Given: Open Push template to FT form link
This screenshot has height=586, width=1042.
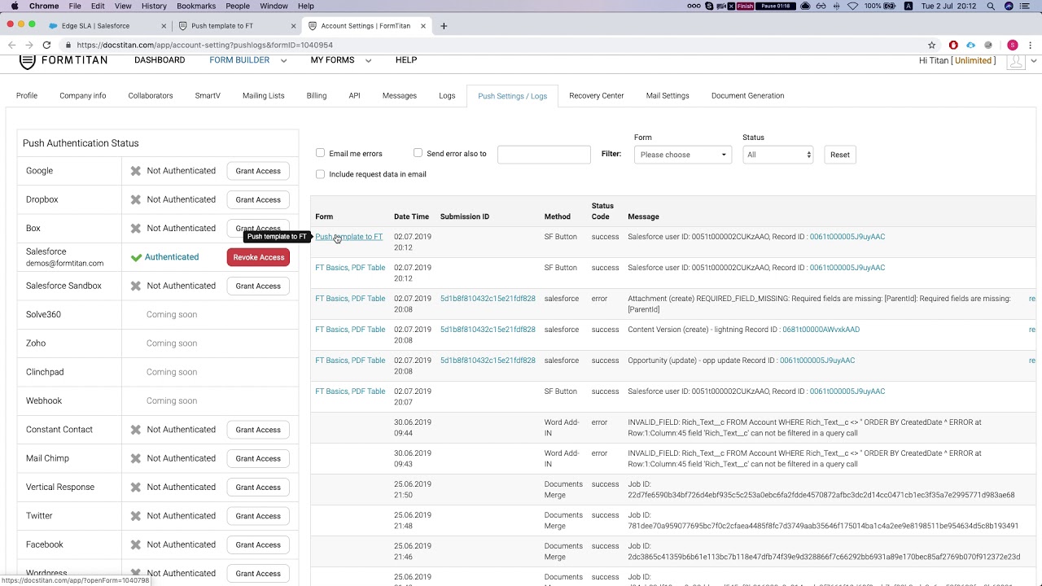Looking at the screenshot, I should [x=348, y=237].
